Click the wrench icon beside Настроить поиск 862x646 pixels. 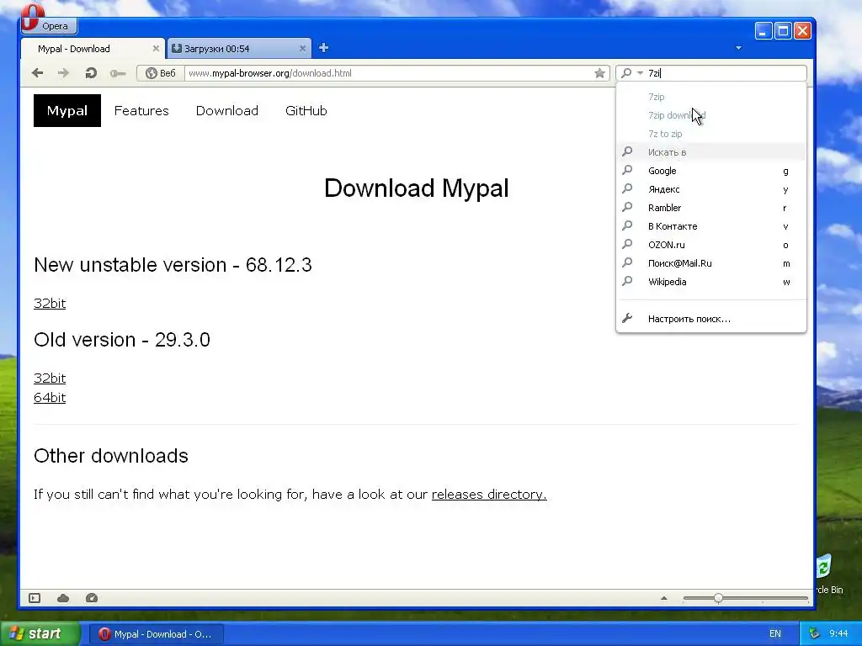coord(626,318)
